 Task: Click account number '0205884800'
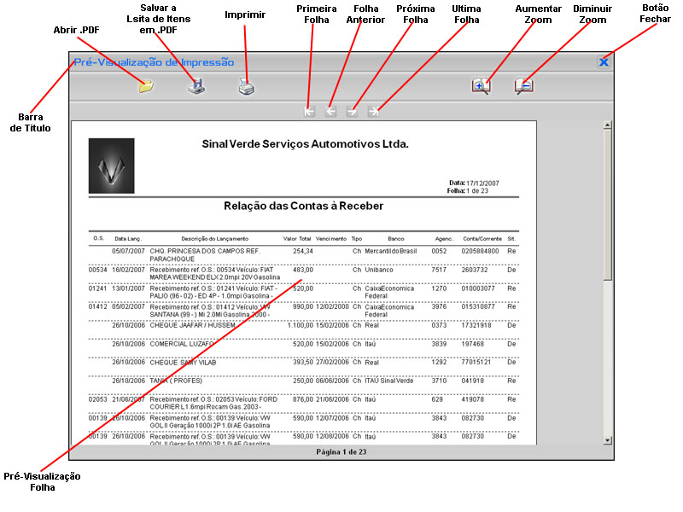click(480, 251)
